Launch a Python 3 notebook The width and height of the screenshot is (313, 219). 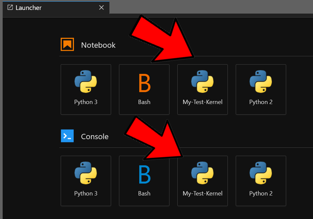[x=86, y=89]
